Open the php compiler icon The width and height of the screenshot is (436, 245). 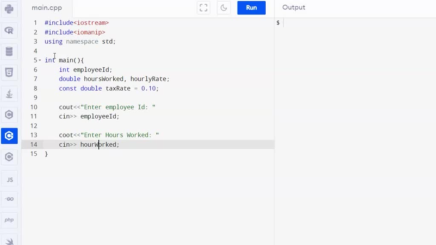[9, 220]
